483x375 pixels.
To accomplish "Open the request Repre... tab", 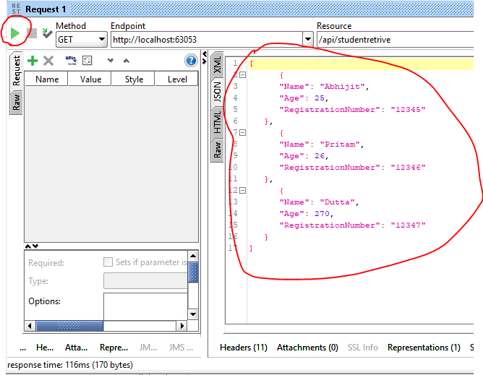I will (114, 348).
